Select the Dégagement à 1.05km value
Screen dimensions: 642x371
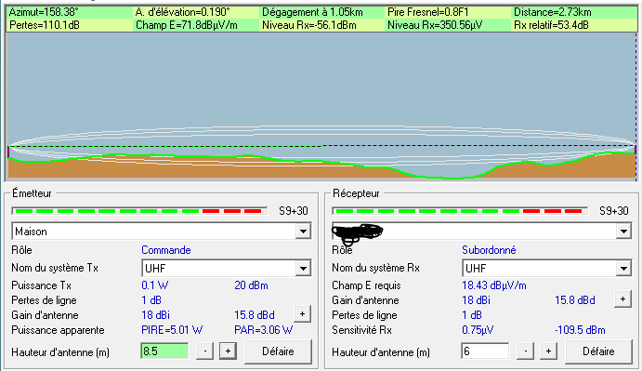point(312,12)
